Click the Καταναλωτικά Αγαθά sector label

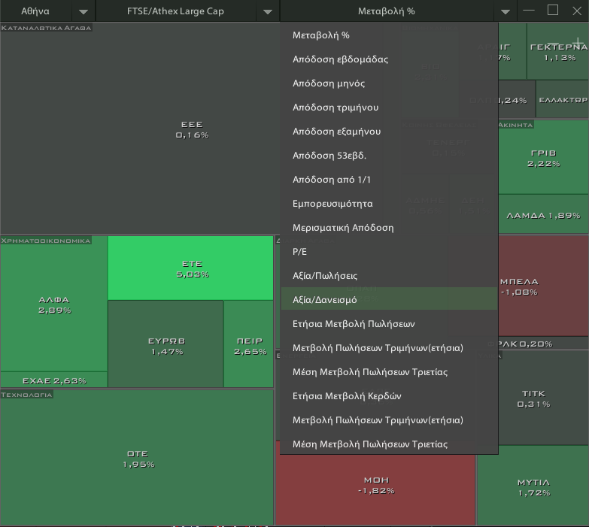(x=46, y=28)
